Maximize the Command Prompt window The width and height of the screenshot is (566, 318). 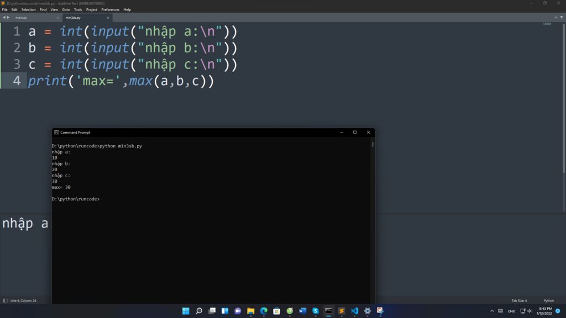click(x=355, y=132)
